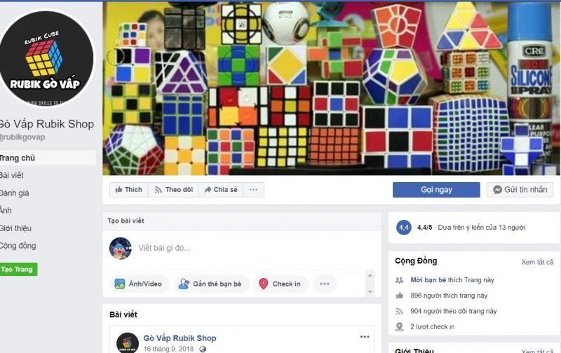Expand more post options with the ellipsis button

tap(325, 284)
